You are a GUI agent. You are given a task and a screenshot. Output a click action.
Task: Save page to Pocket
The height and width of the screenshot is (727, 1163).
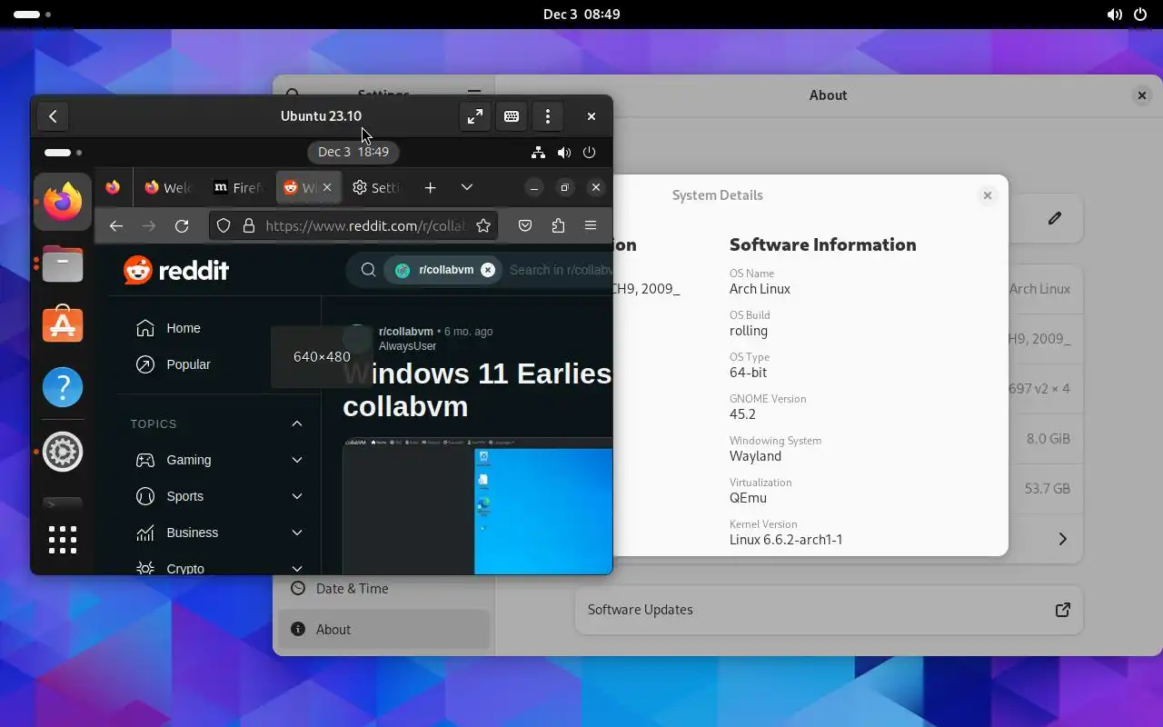tap(525, 226)
